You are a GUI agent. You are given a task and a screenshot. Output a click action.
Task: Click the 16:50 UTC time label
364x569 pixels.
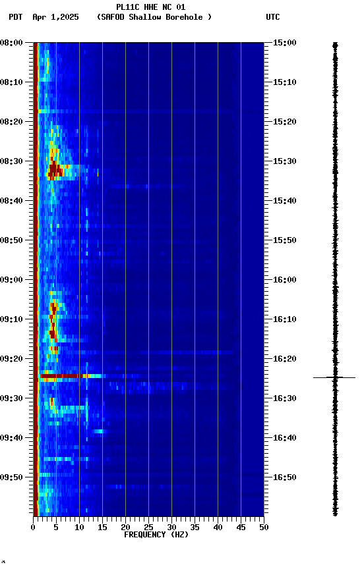pos(285,477)
